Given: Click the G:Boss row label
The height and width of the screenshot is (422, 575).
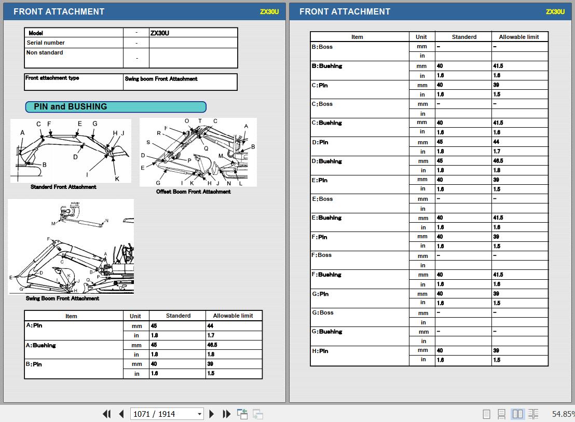Looking at the screenshot, I should point(323,312).
